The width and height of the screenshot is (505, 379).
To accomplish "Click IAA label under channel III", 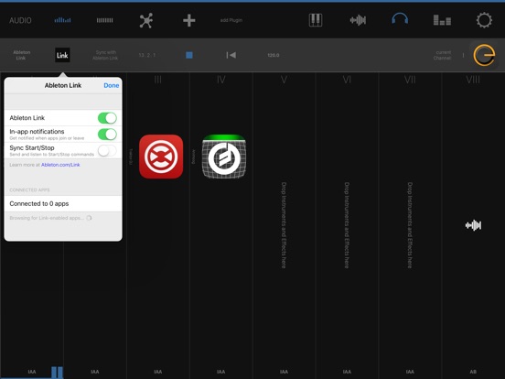I will click(157, 372).
